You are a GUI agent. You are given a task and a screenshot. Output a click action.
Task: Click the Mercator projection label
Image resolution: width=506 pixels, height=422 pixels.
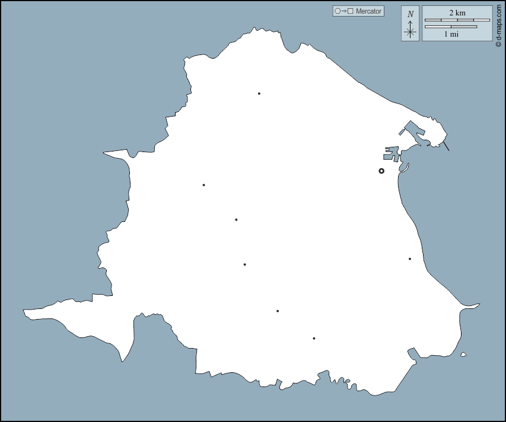[x=368, y=11]
